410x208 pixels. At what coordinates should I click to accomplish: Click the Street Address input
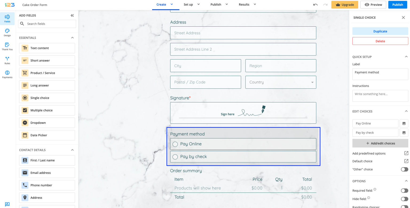(243, 33)
